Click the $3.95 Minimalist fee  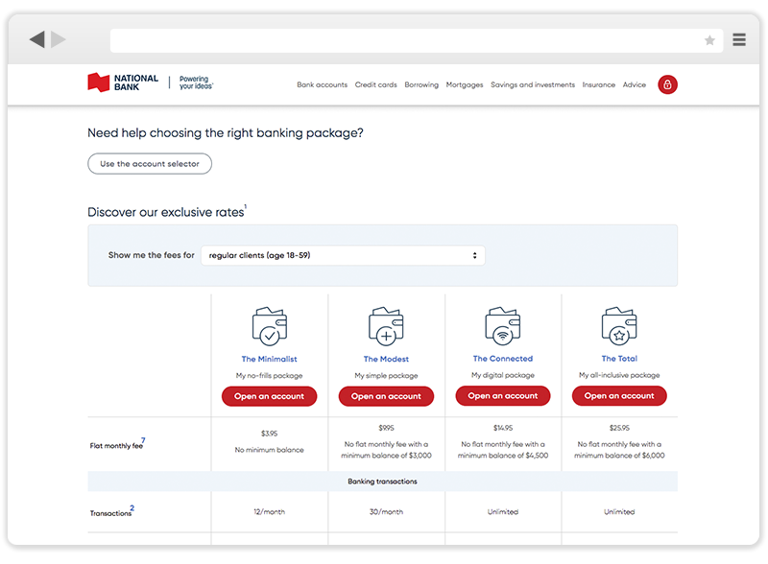tap(270, 434)
